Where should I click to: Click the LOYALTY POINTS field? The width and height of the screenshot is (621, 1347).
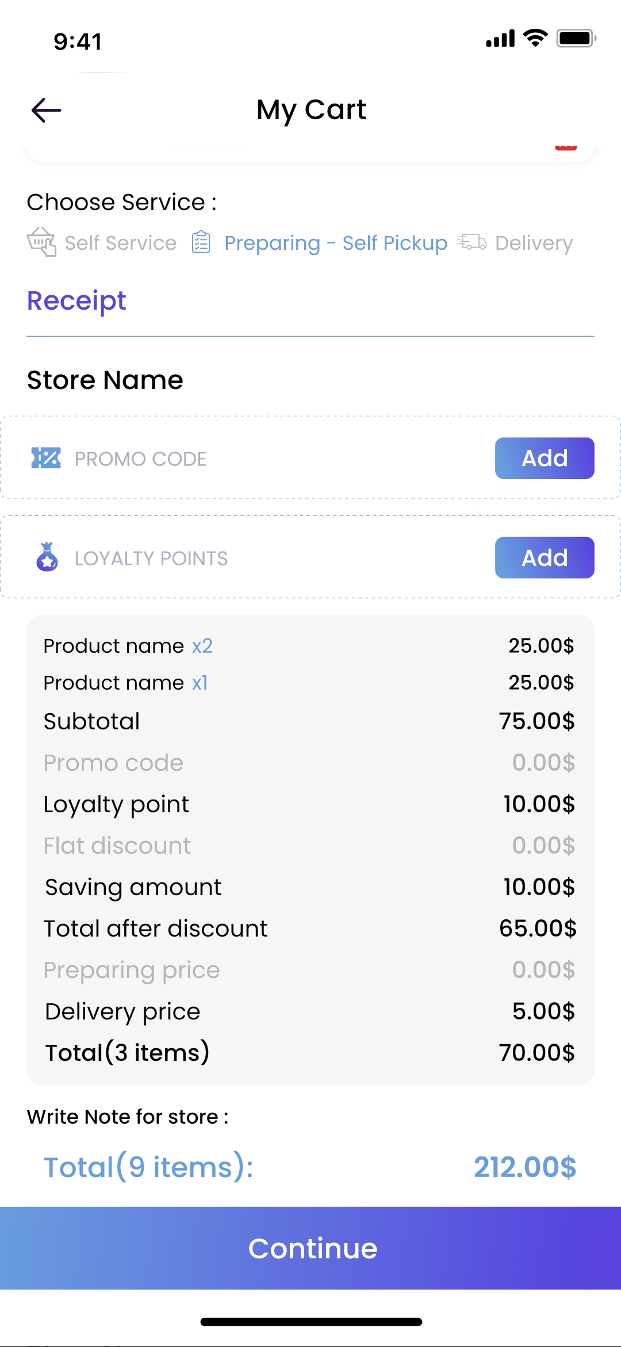[x=151, y=558]
